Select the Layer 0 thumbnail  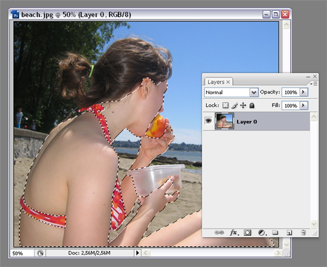coord(225,121)
